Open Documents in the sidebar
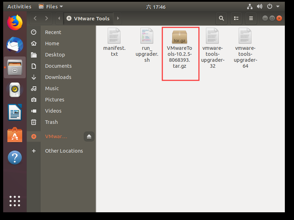 tap(61, 66)
